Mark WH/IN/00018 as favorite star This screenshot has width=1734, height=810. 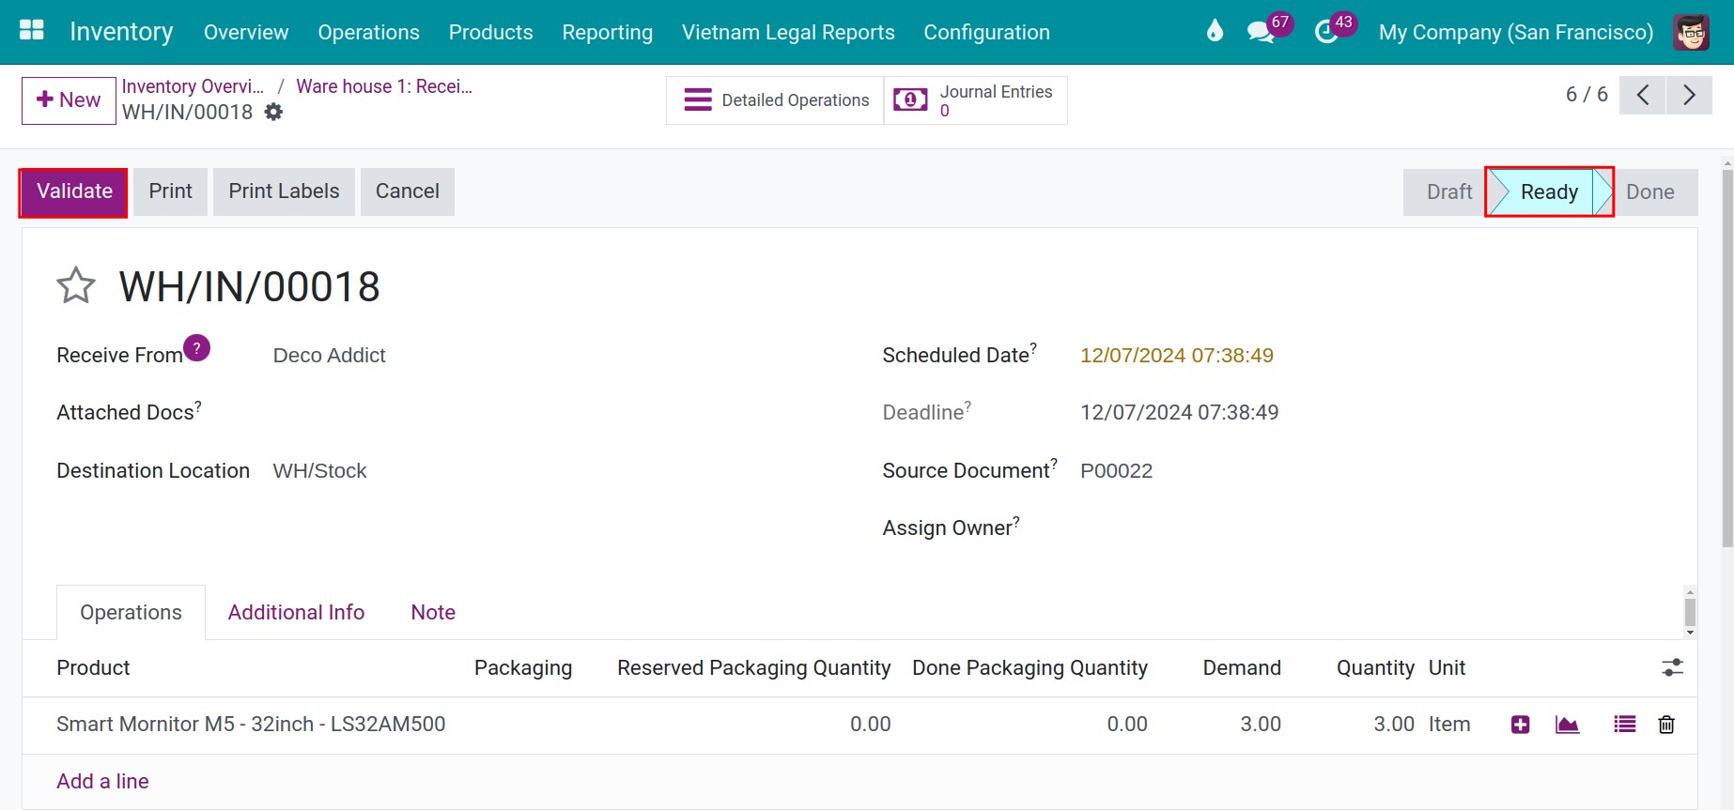point(76,286)
